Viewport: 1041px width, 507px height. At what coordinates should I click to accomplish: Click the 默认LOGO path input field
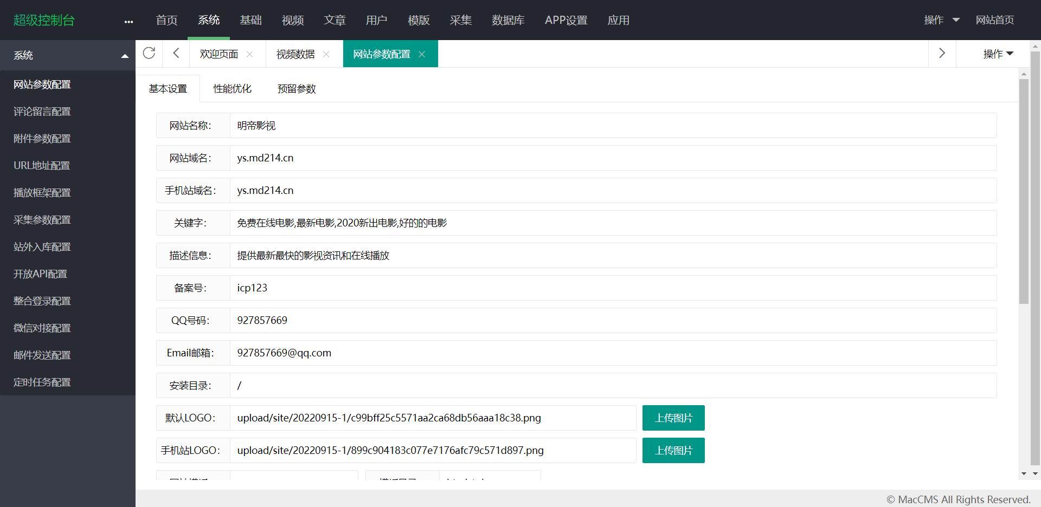tap(433, 418)
